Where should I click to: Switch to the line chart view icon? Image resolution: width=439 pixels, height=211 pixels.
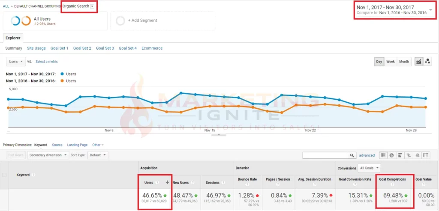419,62
